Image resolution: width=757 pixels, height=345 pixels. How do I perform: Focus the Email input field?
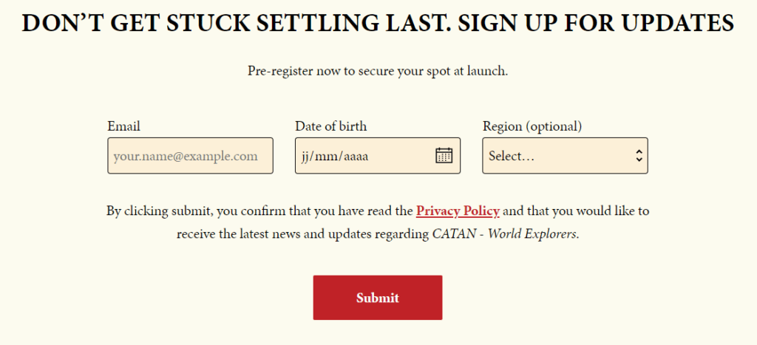pos(190,155)
